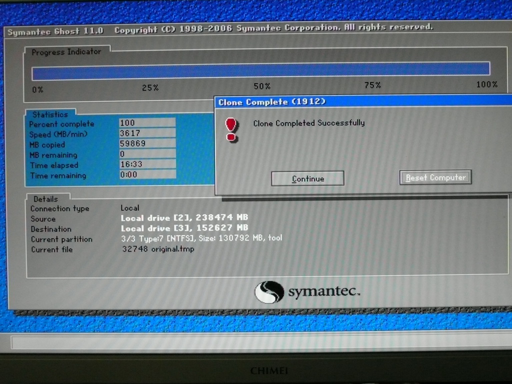Click the Connection type value Local
Screen dimensions: 512x384
point(130,207)
